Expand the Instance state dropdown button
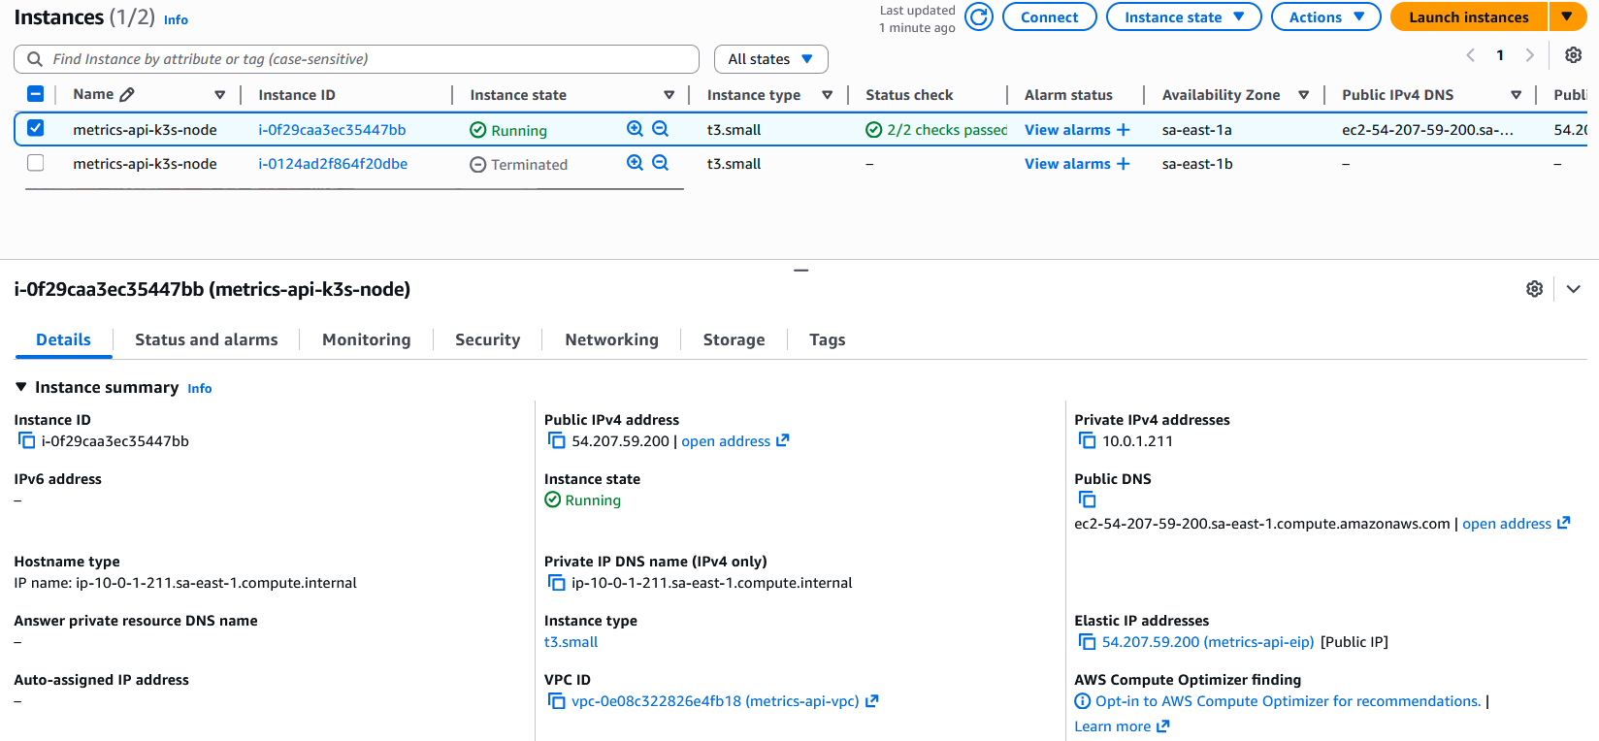The width and height of the screenshot is (1599, 741). (1183, 17)
